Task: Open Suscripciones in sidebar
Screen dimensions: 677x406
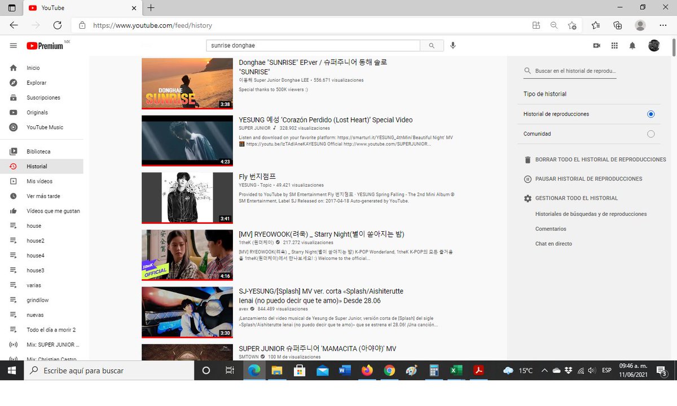Action: pyautogui.click(x=42, y=98)
